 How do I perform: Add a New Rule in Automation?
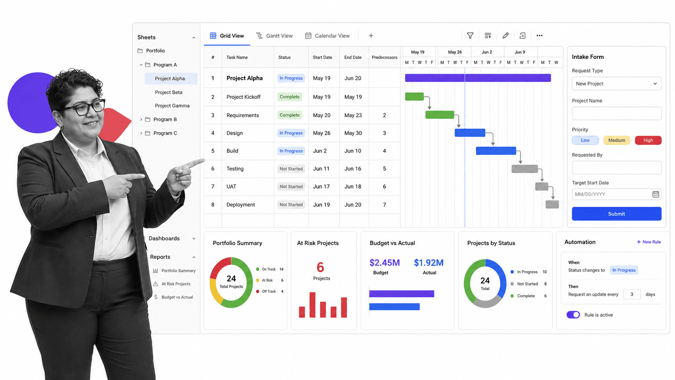649,242
